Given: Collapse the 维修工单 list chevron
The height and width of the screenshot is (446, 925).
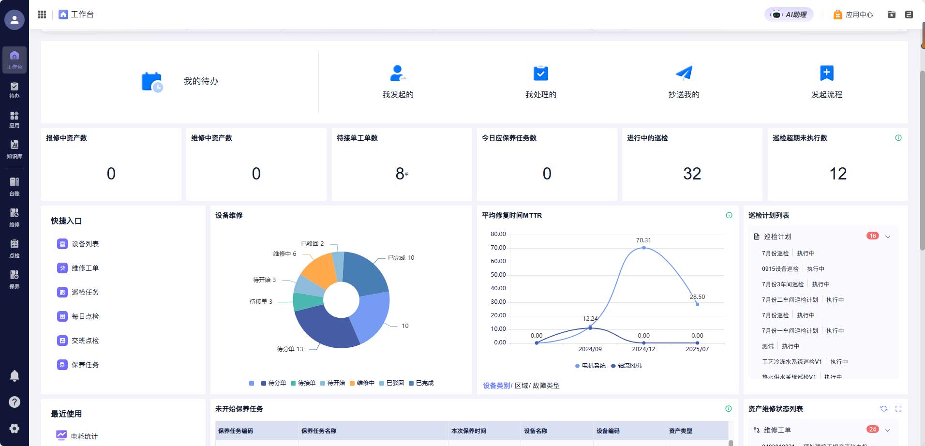Looking at the screenshot, I should [x=888, y=430].
